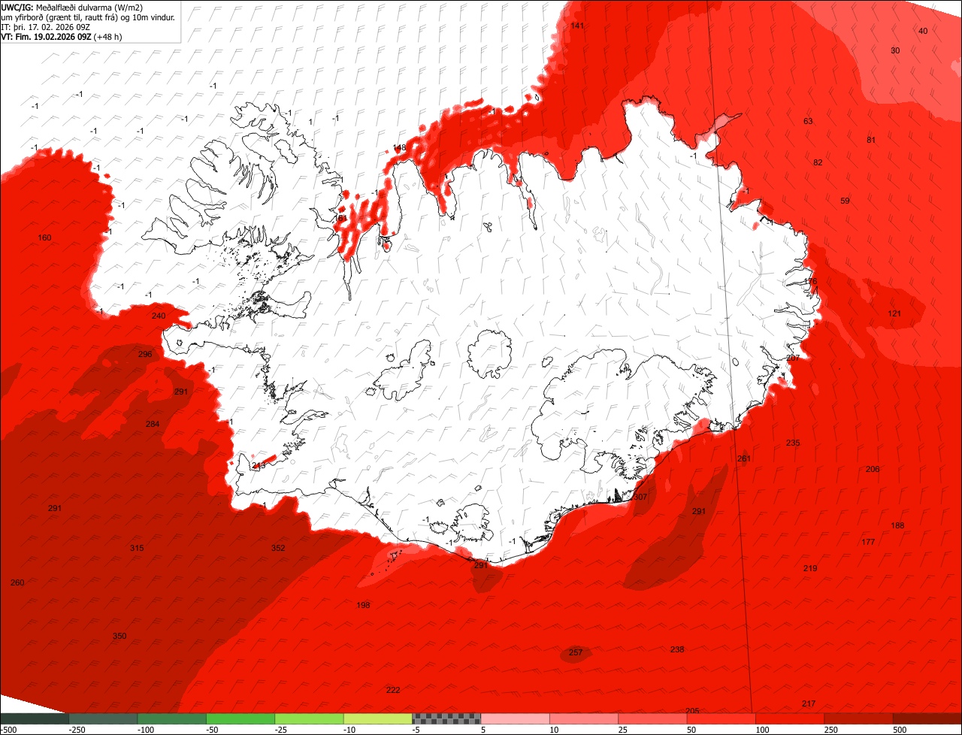Click the red legend swatch between 50 and 100
Image resolution: width=962 pixels, height=735 pixels.
click(x=721, y=719)
